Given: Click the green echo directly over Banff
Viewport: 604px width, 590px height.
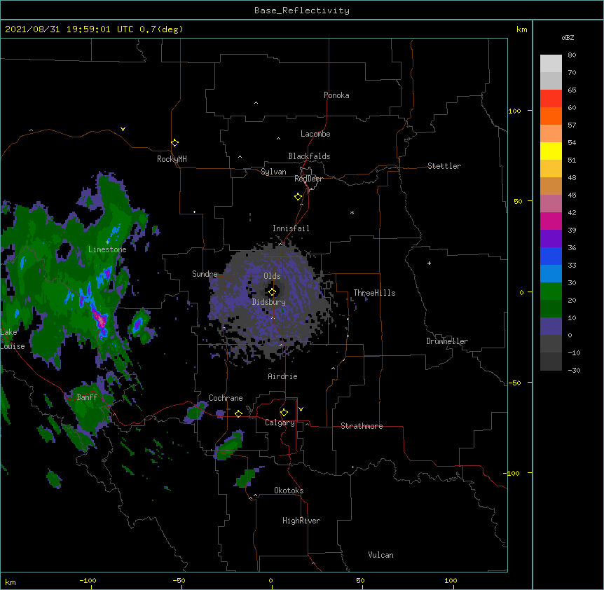Looking at the screenshot, I should click(90, 406).
